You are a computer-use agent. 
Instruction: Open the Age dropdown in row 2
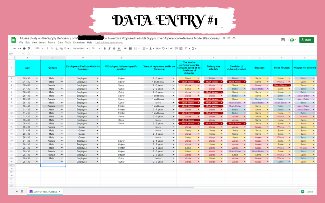tap(37, 78)
